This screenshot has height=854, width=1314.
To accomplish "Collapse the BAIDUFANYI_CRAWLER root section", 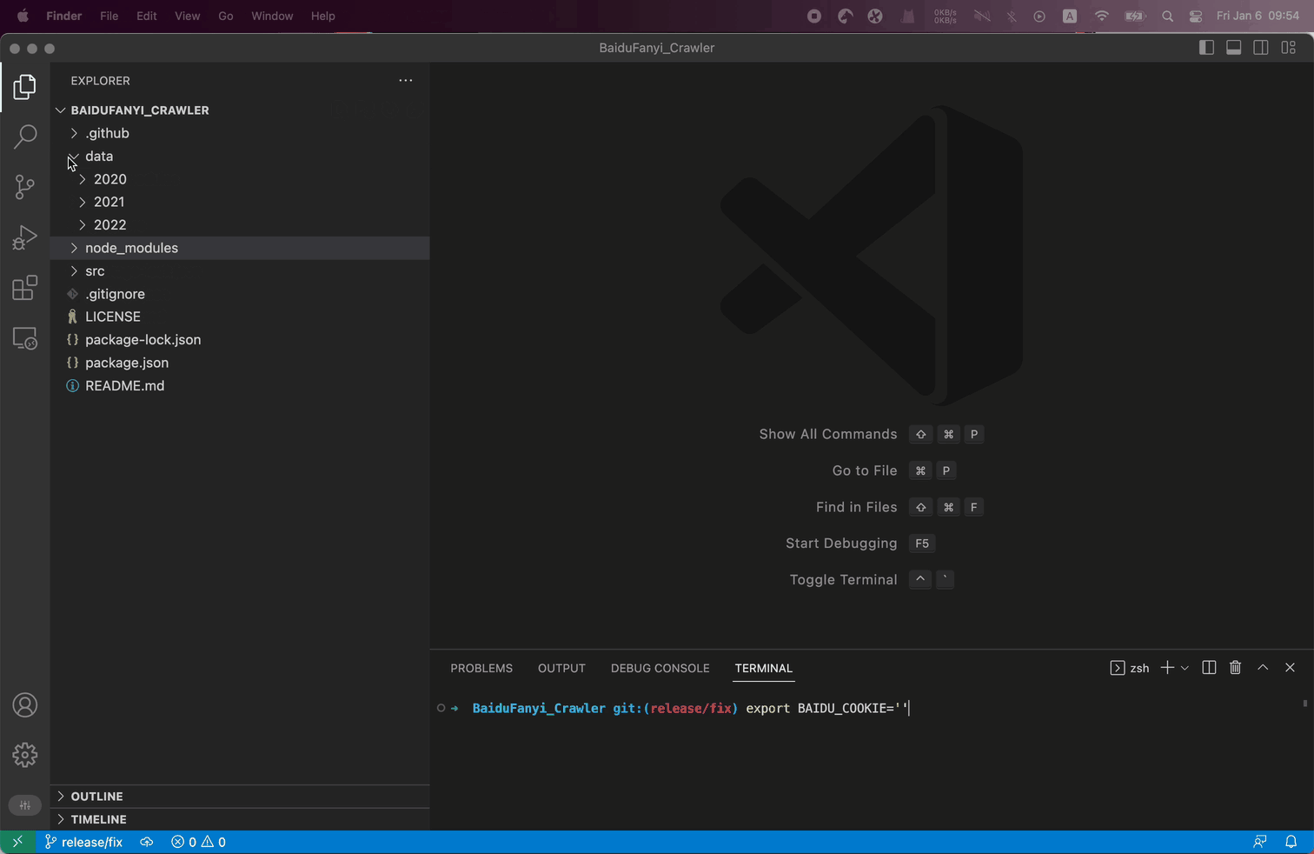I will coord(240,110).
